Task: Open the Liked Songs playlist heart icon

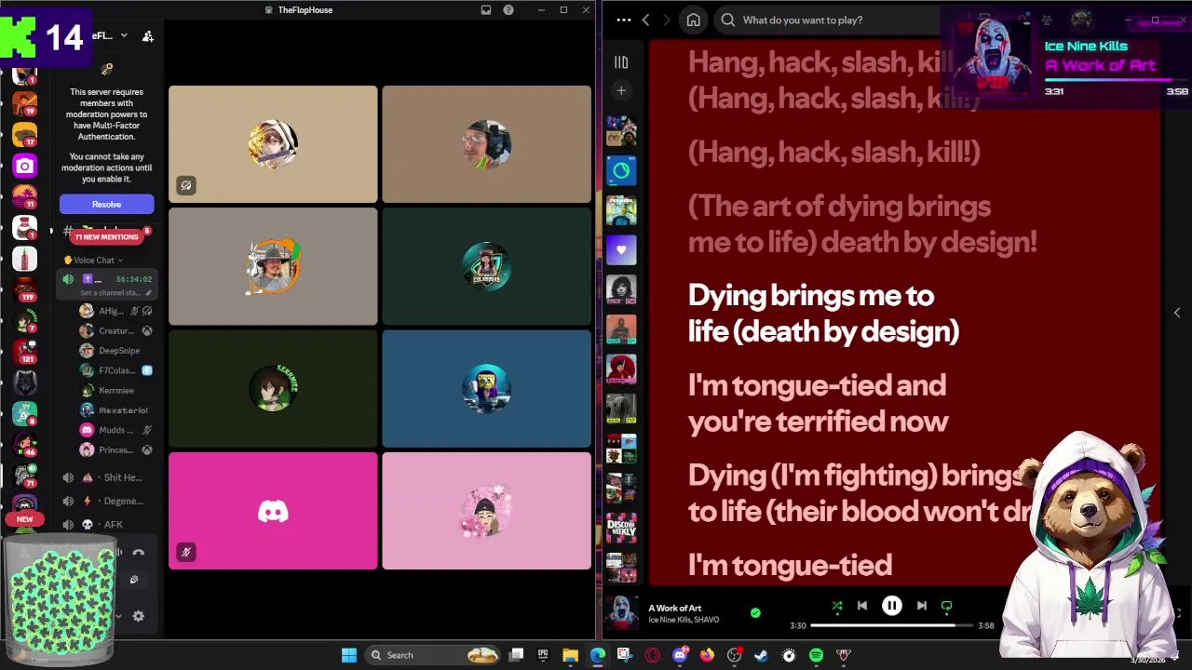Action: coord(621,249)
